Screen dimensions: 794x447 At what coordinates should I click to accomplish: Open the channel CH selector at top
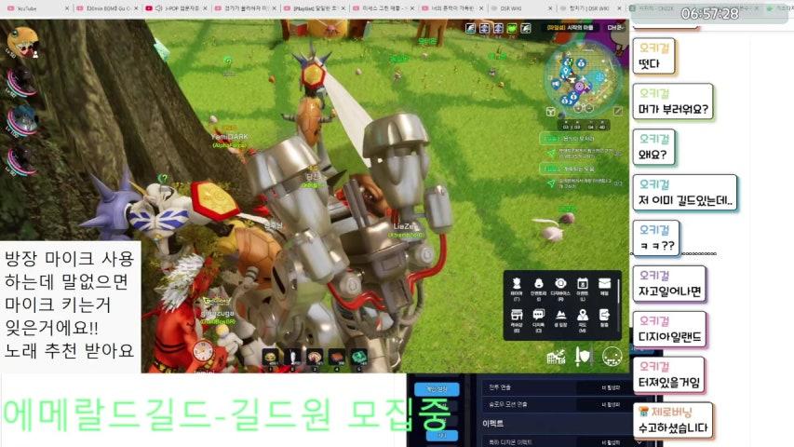[x=616, y=28]
